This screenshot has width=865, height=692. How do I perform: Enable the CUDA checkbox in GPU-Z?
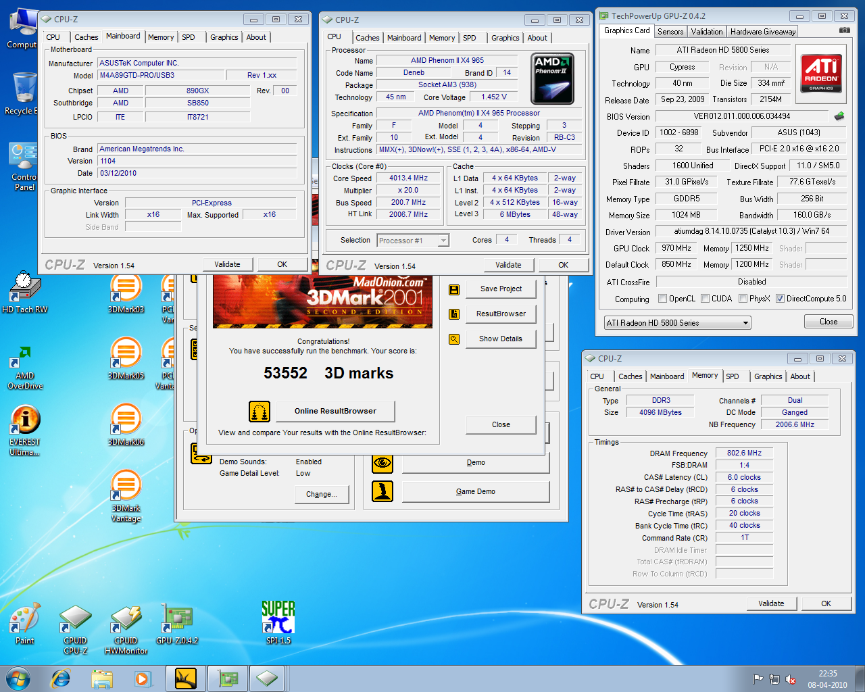(x=706, y=299)
